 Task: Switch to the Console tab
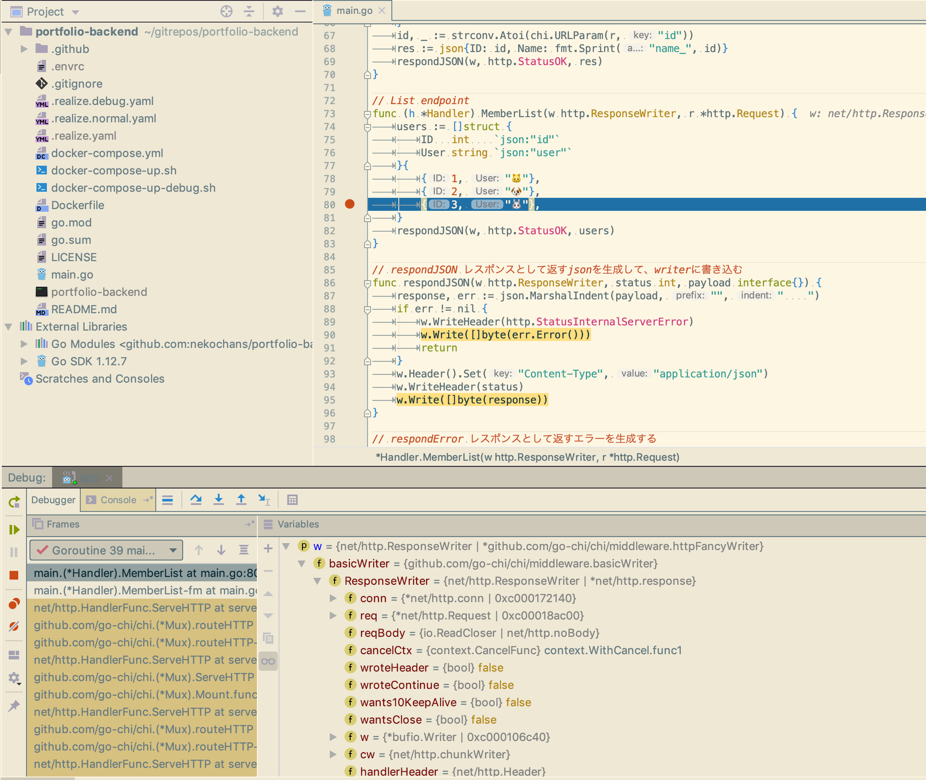(118, 500)
